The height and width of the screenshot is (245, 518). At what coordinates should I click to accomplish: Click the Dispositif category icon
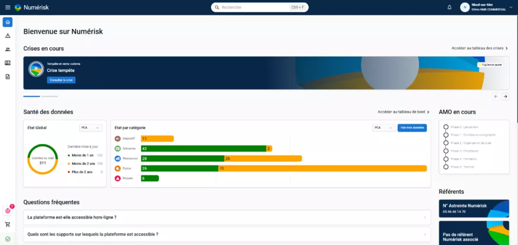[117, 139]
